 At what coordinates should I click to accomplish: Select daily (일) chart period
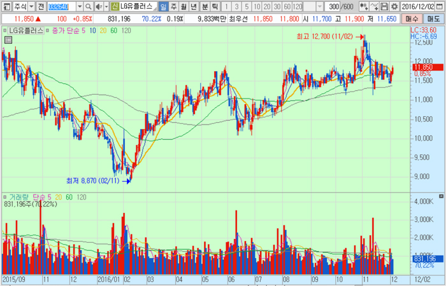(164, 6)
